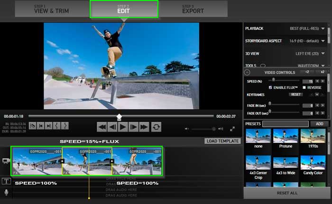Step forward one frame
Screen dimensions: 332x204
pos(133,127)
